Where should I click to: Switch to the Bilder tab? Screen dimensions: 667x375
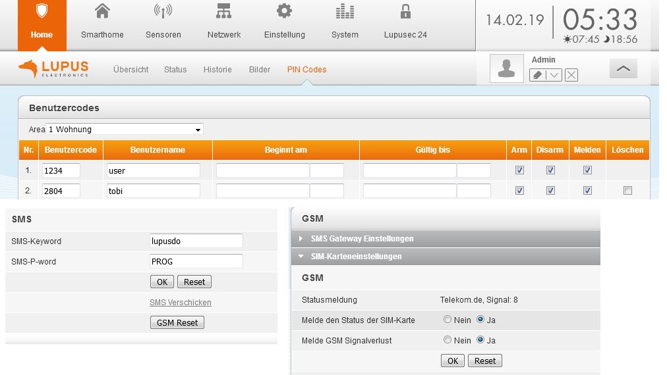pos(260,70)
